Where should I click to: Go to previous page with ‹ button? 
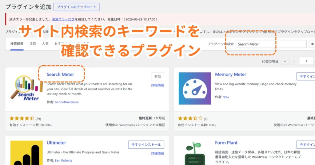(x=294, y=61)
